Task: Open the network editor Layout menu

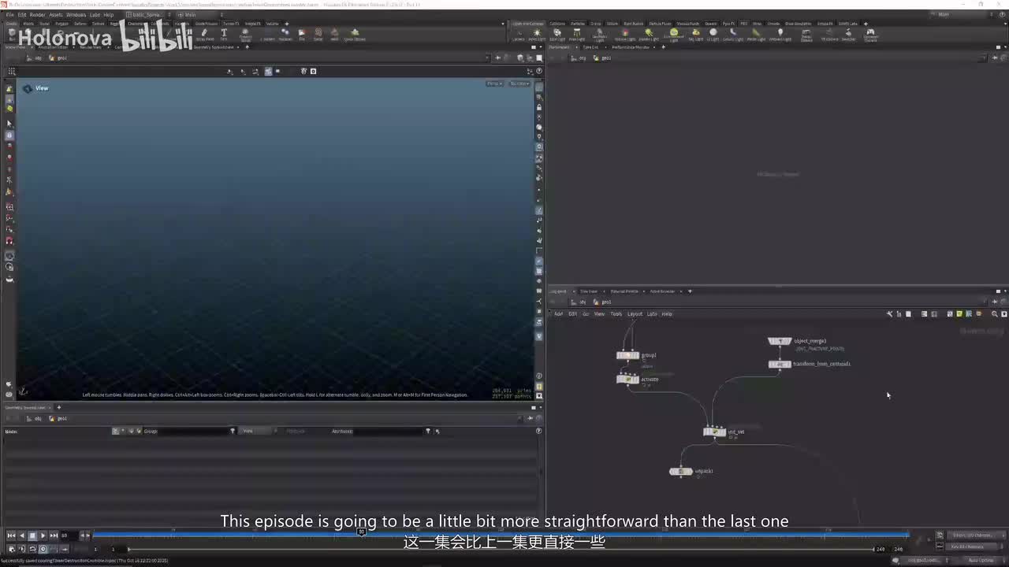Action: 635,314
